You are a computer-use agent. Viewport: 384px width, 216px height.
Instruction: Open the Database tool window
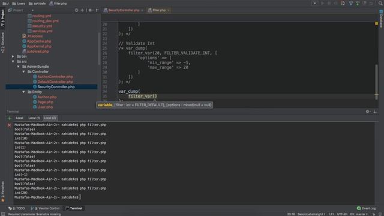[381, 19]
